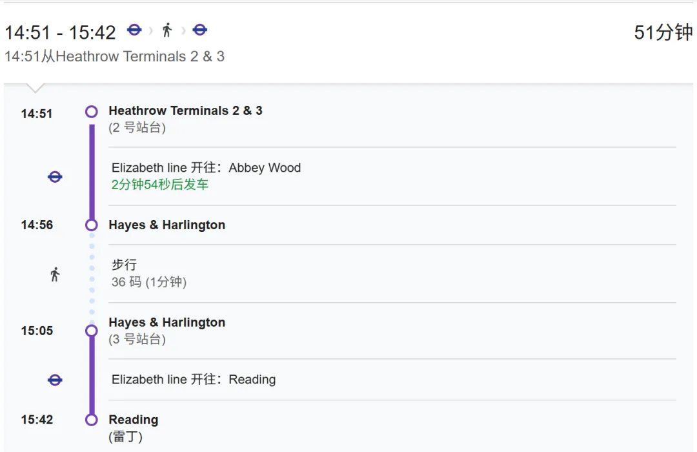Expand the Elizabeth line to Abbey Wood leg
The height and width of the screenshot is (452, 697).
[206, 168]
